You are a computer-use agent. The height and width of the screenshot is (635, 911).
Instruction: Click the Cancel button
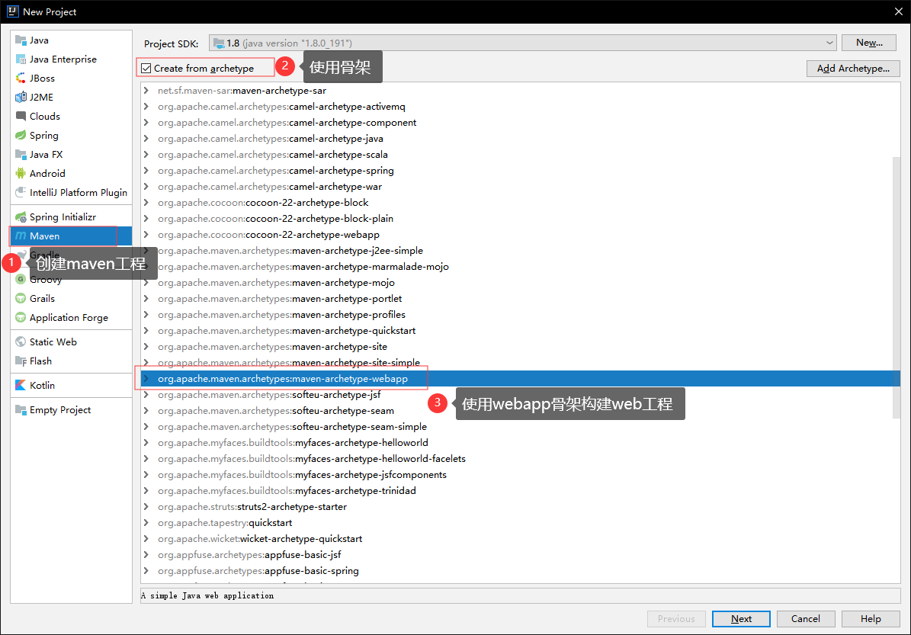click(806, 619)
